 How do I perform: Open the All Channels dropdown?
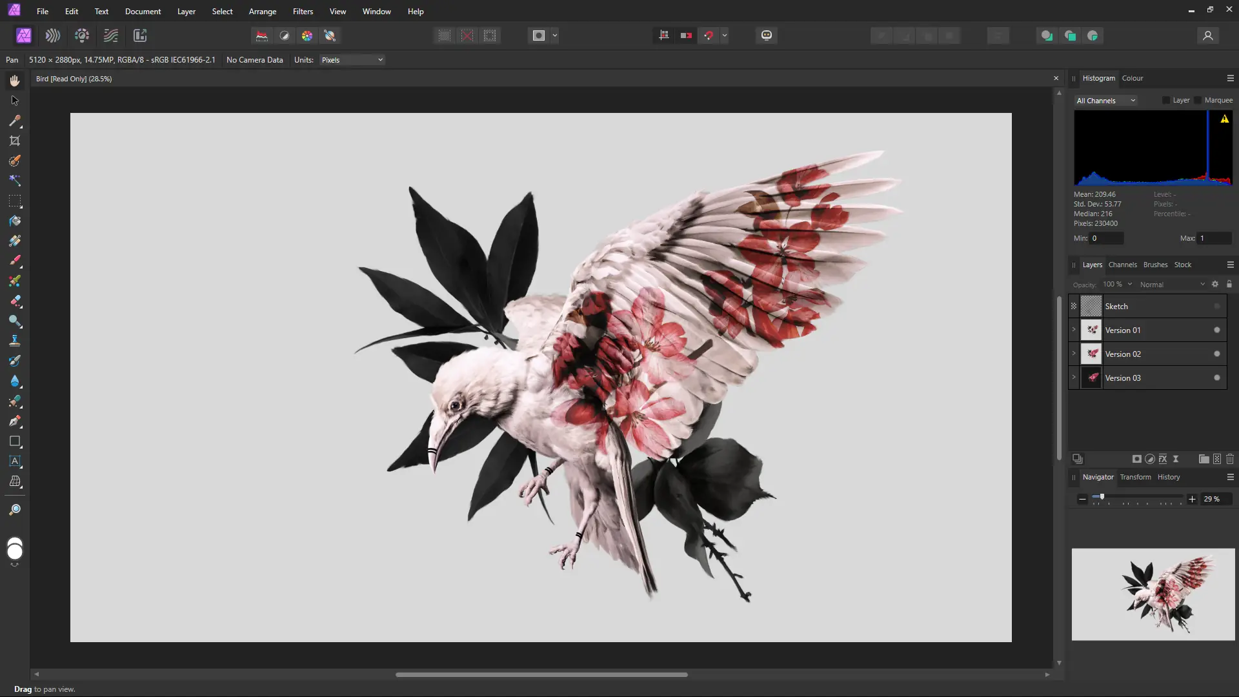(x=1105, y=101)
